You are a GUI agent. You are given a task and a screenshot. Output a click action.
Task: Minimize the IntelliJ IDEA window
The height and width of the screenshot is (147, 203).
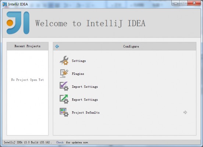176,3
